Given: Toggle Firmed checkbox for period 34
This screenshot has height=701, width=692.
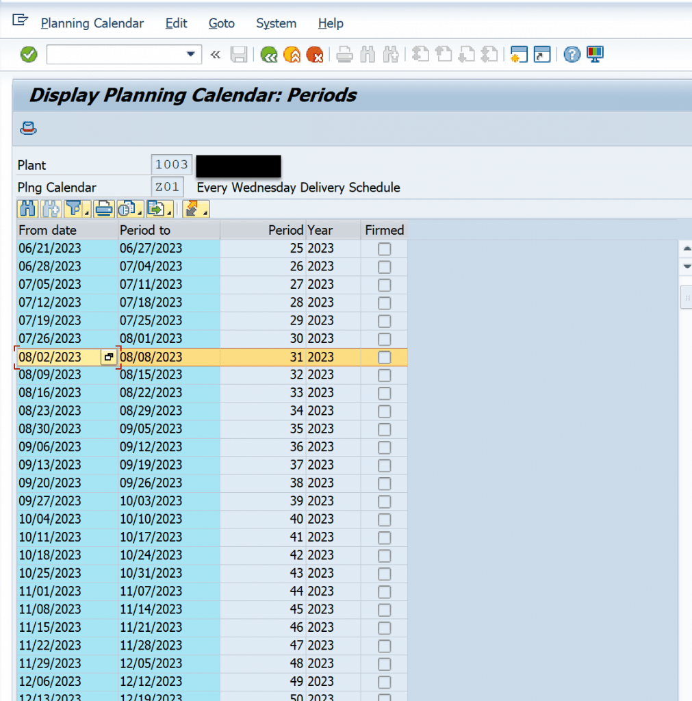Looking at the screenshot, I should pos(385,411).
